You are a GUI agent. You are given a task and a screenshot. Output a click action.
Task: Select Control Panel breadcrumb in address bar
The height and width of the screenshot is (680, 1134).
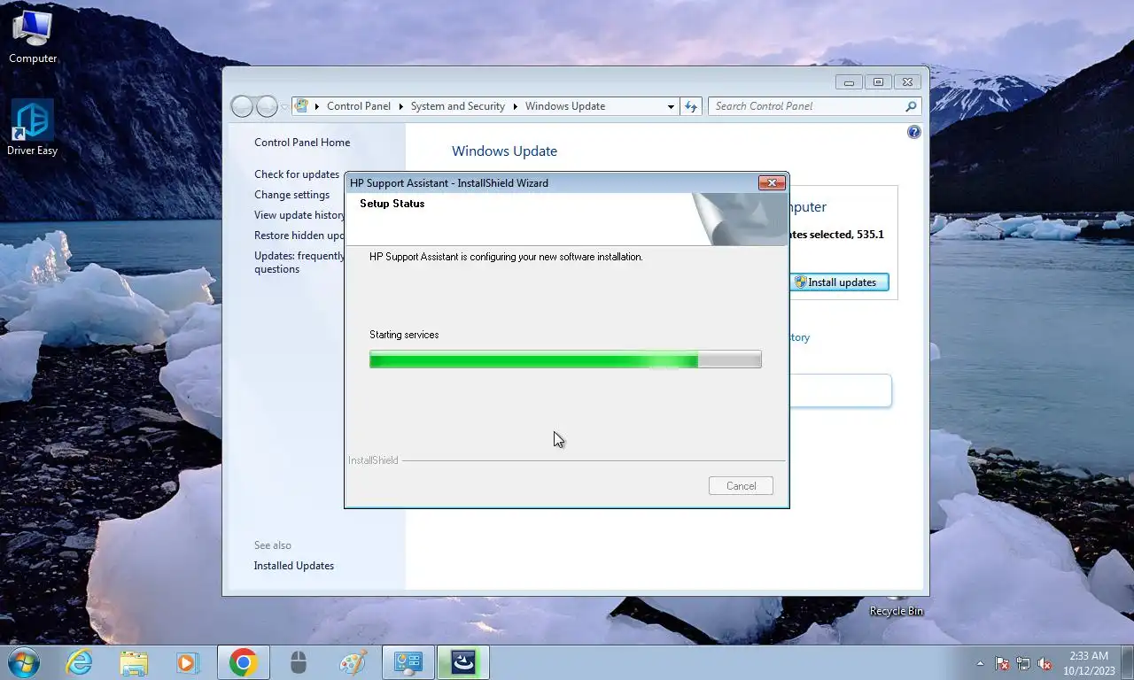358,106
